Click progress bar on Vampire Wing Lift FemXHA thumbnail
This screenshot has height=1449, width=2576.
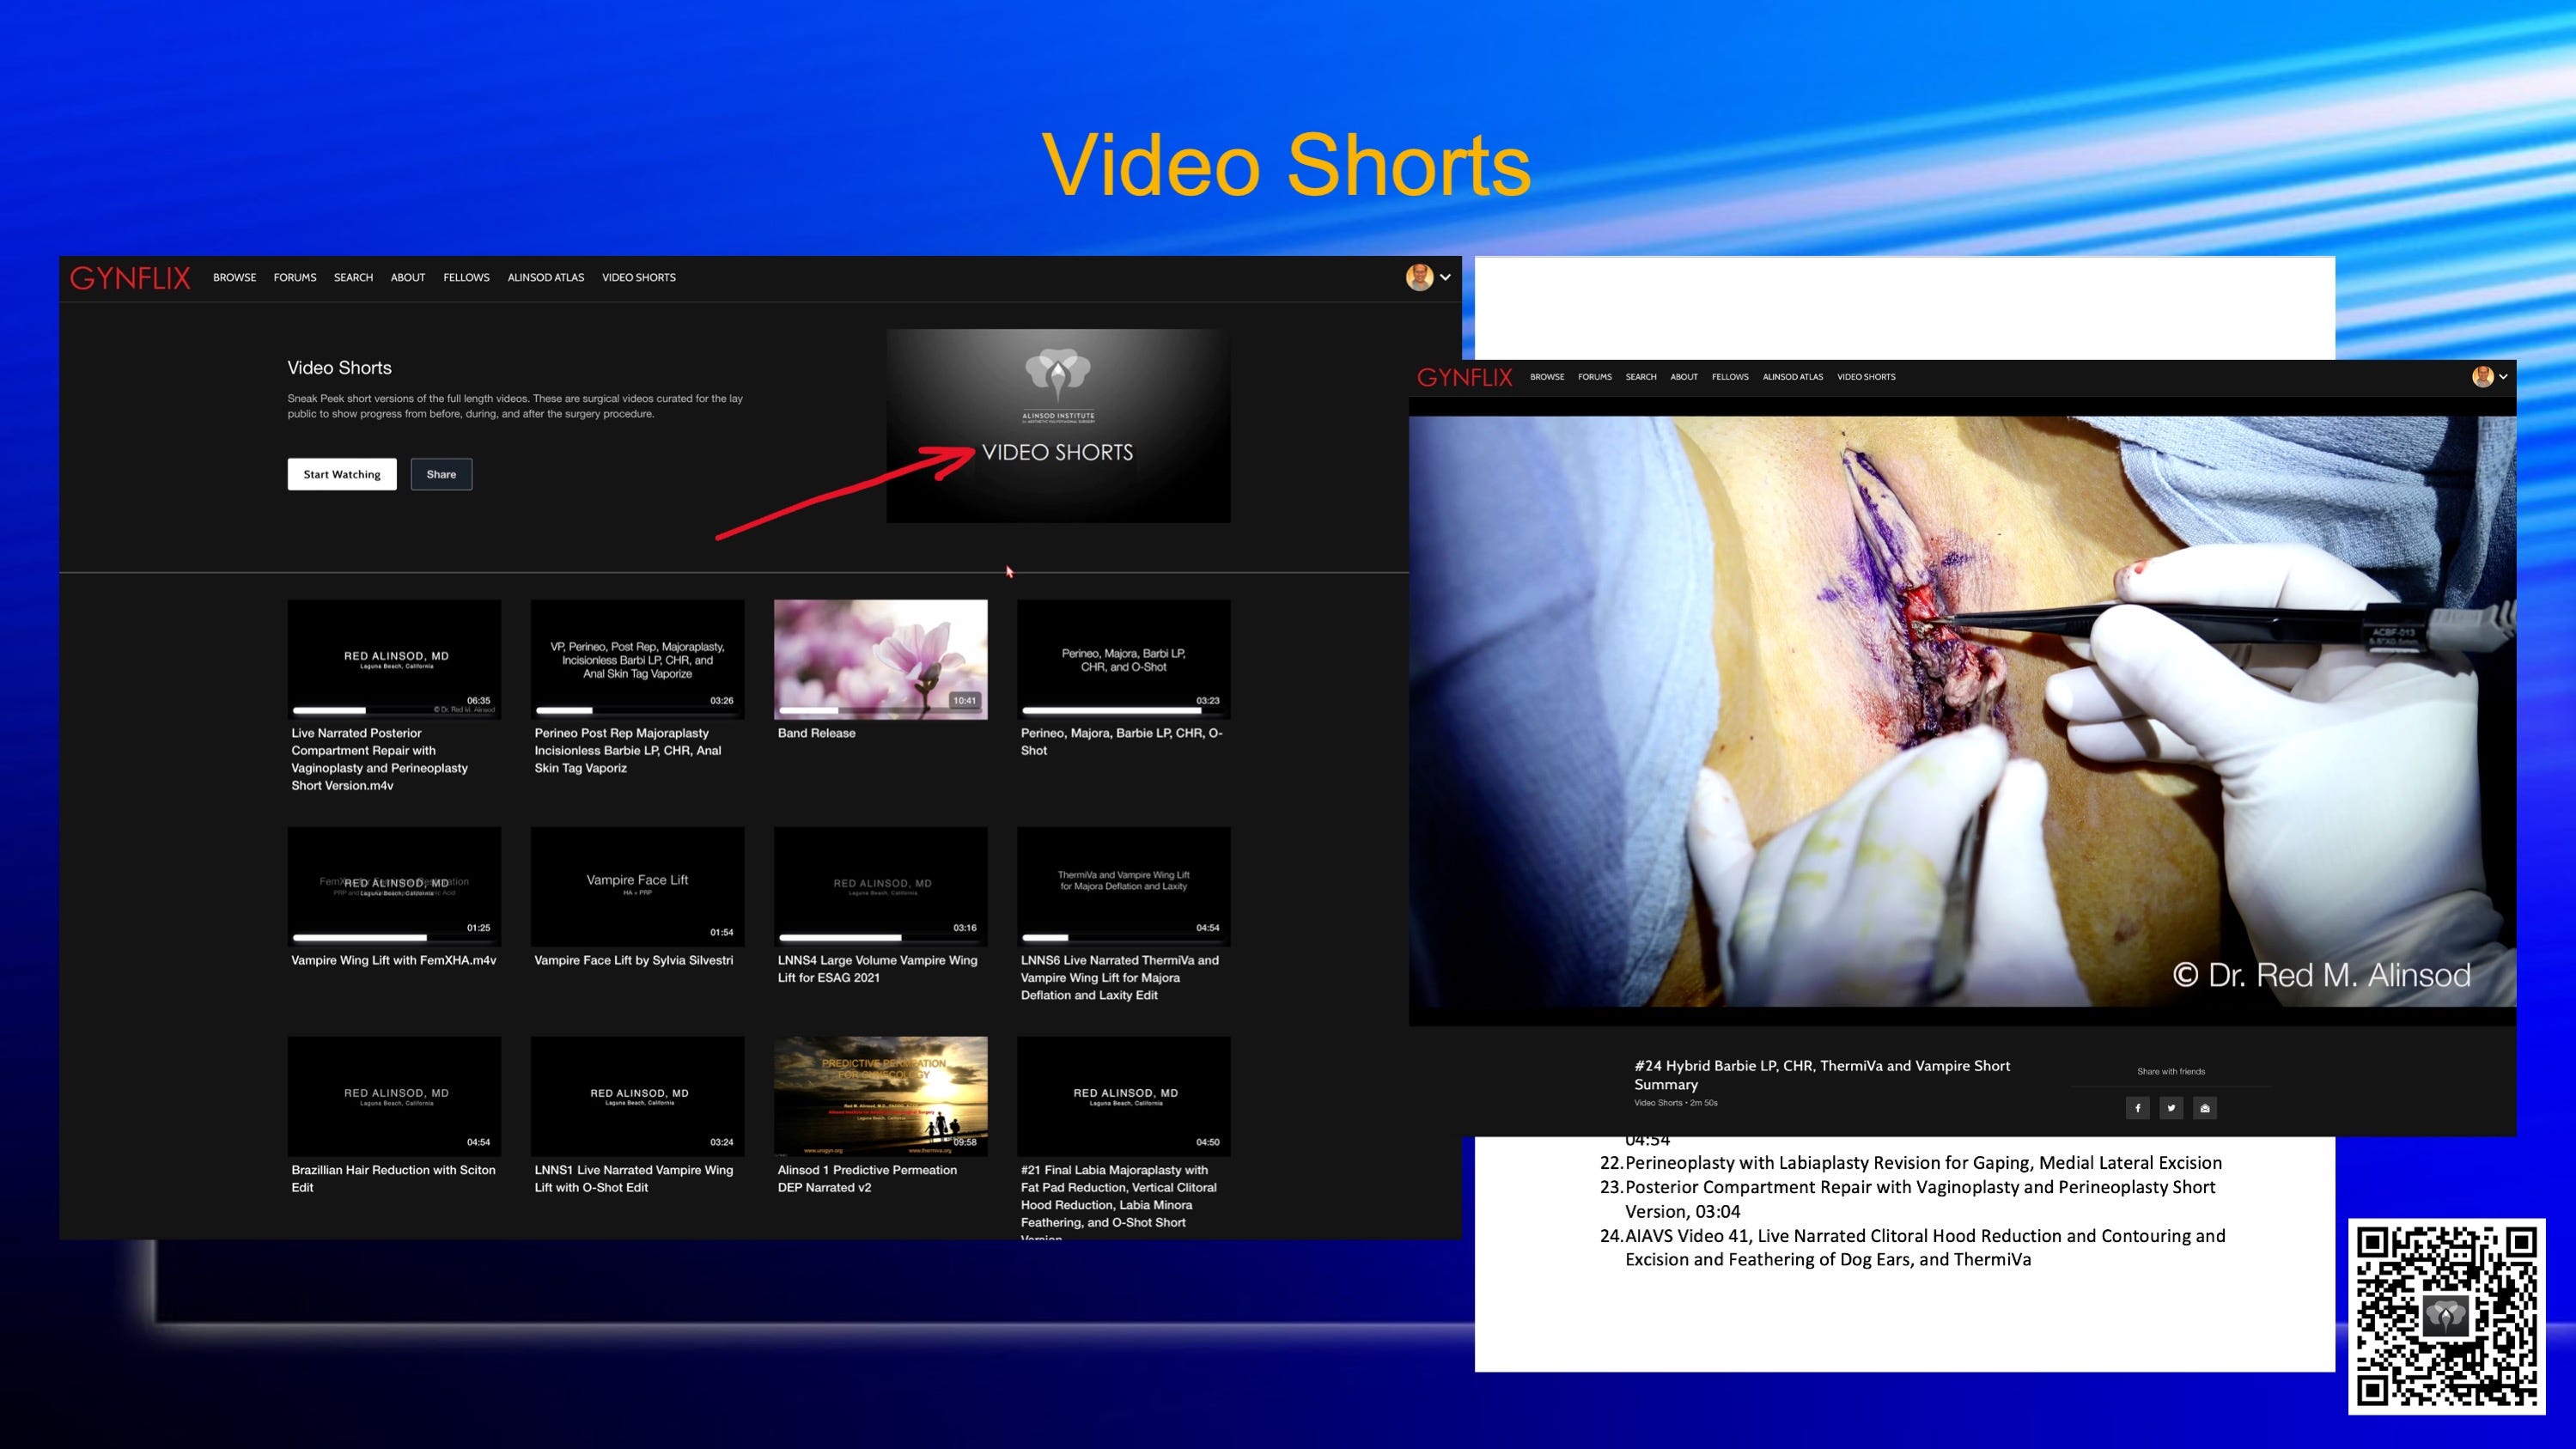[394, 937]
